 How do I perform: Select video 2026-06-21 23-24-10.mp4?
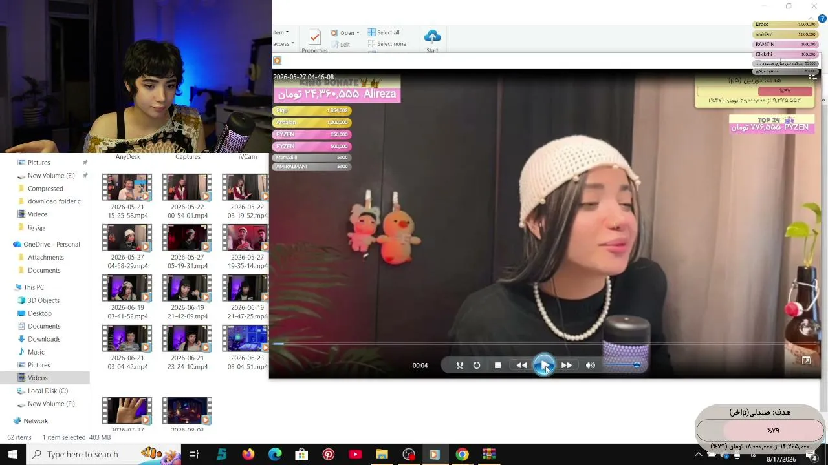pos(188,347)
